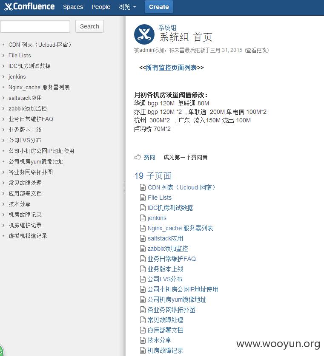
Task: Expand 公司LVS分布 tree node
Action: tap(3, 140)
